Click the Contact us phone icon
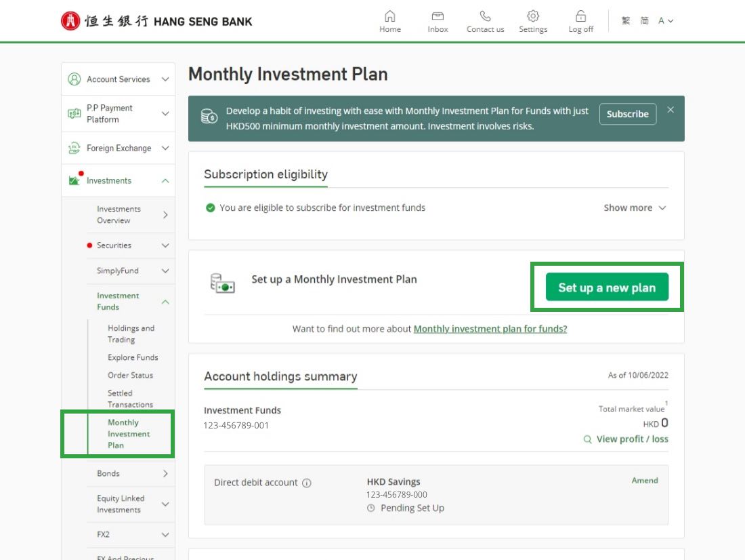Image resolution: width=745 pixels, height=560 pixels. coord(485,16)
